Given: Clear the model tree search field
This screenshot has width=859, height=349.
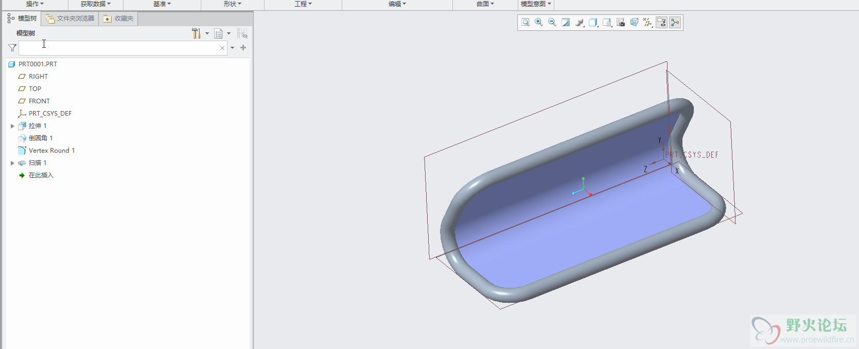Looking at the screenshot, I should (x=222, y=48).
